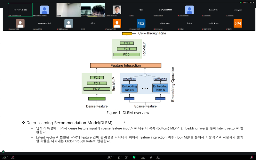Image resolution: width=256 pixels, height=160 pixels.
Task: Click the headphone audio connect icon
Action: coord(5,156)
